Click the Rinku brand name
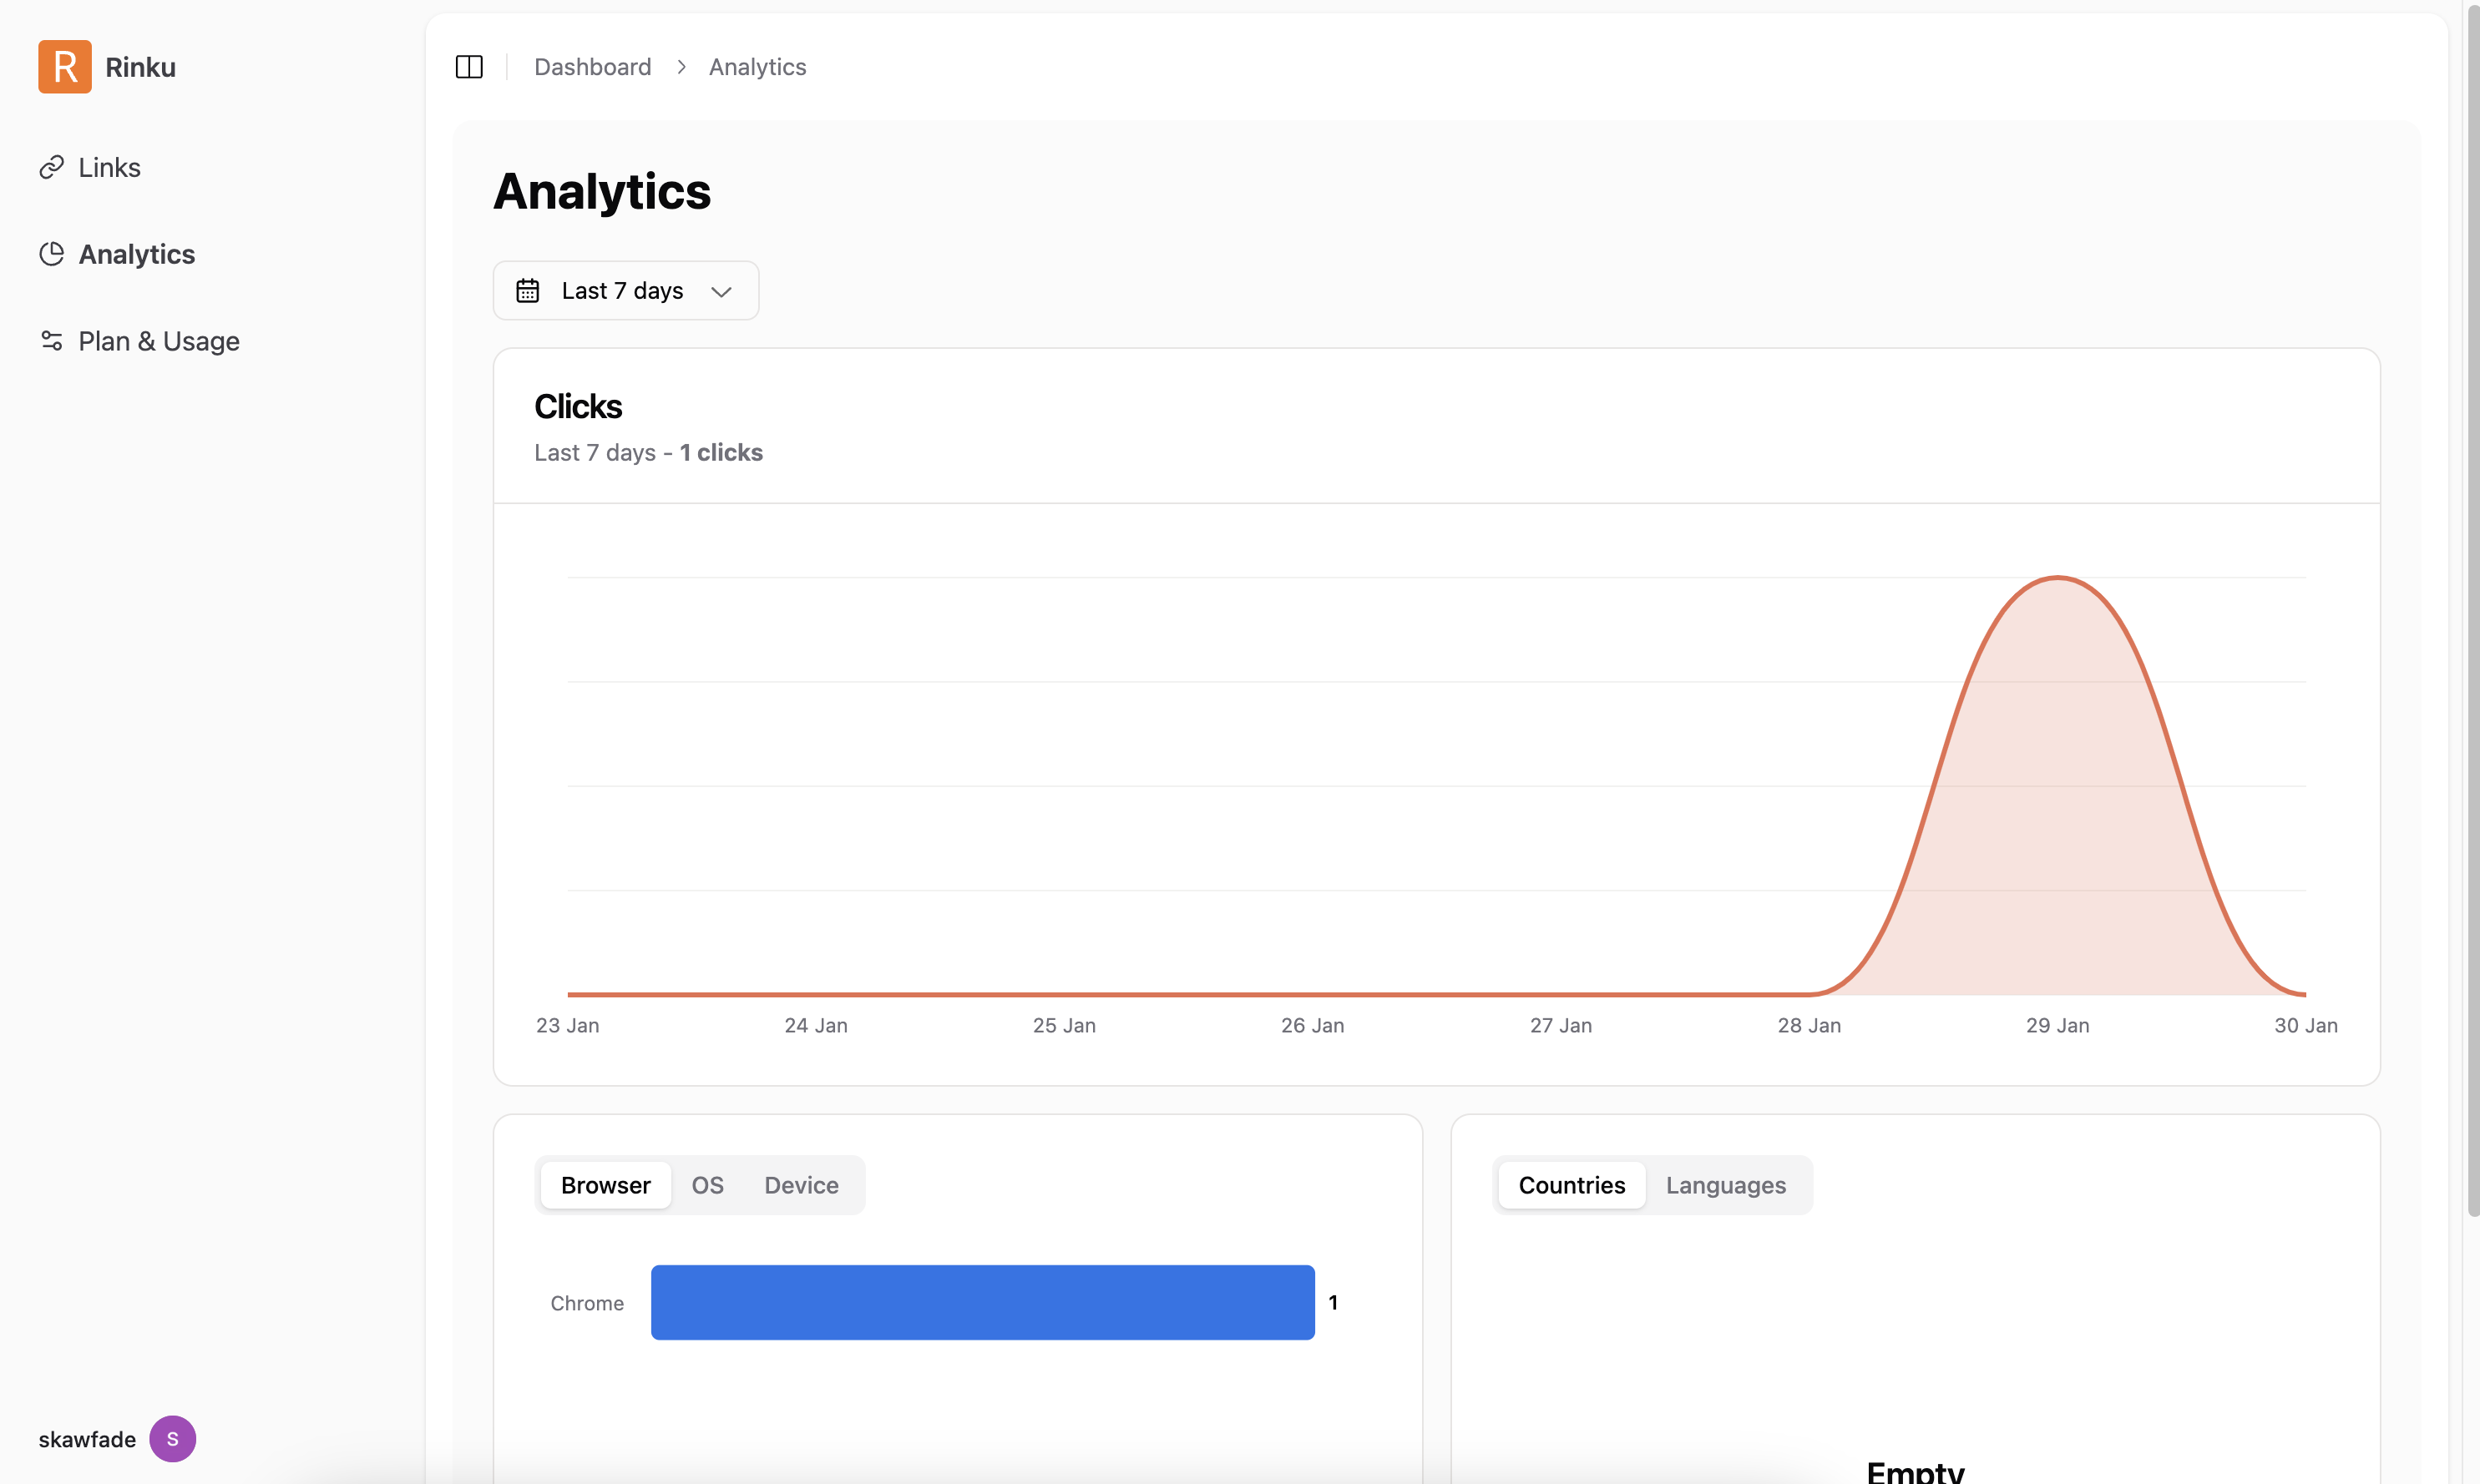The height and width of the screenshot is (1484, 2480). (141, 67)
